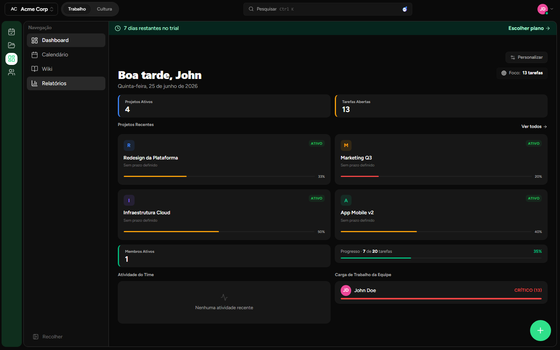Open the Membros Ativos stat card
The width and height of the screenshot is (560, 350).
pos(224,256)
